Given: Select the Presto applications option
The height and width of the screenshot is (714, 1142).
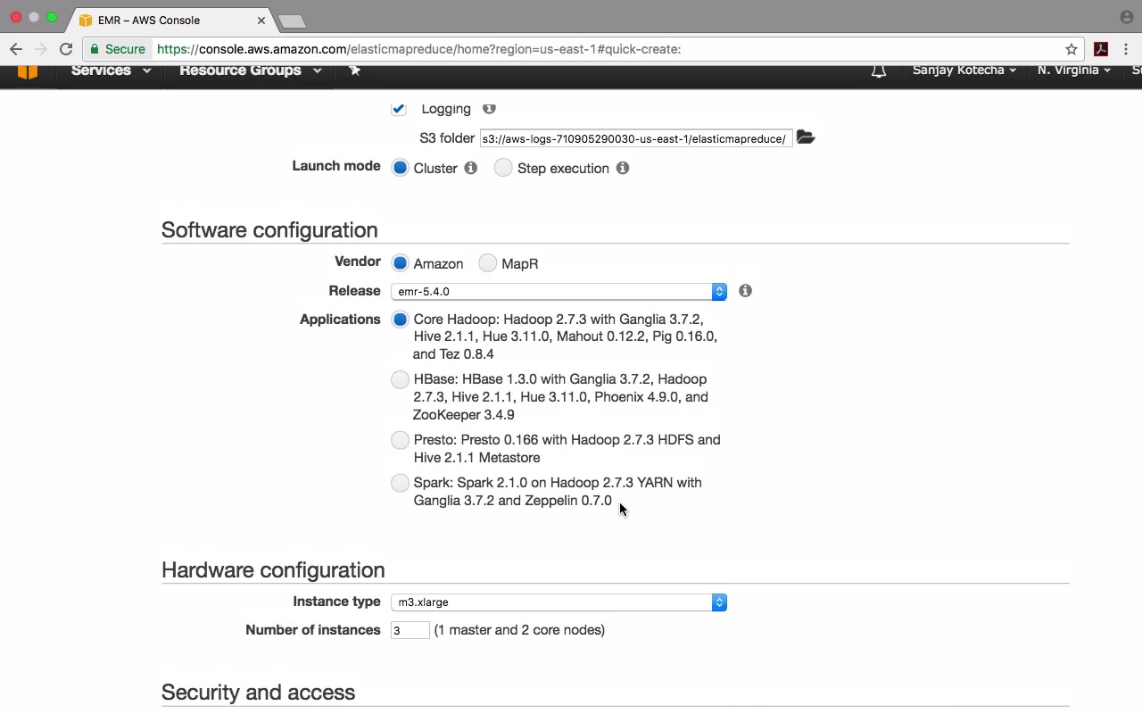Looking at the screenshot, I should click(400, 440).
